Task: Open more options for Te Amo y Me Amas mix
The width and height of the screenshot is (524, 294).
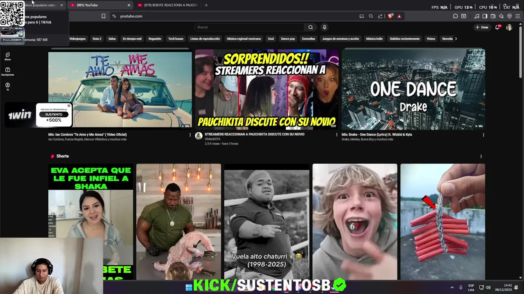Action: pyautogui.click(x=190, y=135)
